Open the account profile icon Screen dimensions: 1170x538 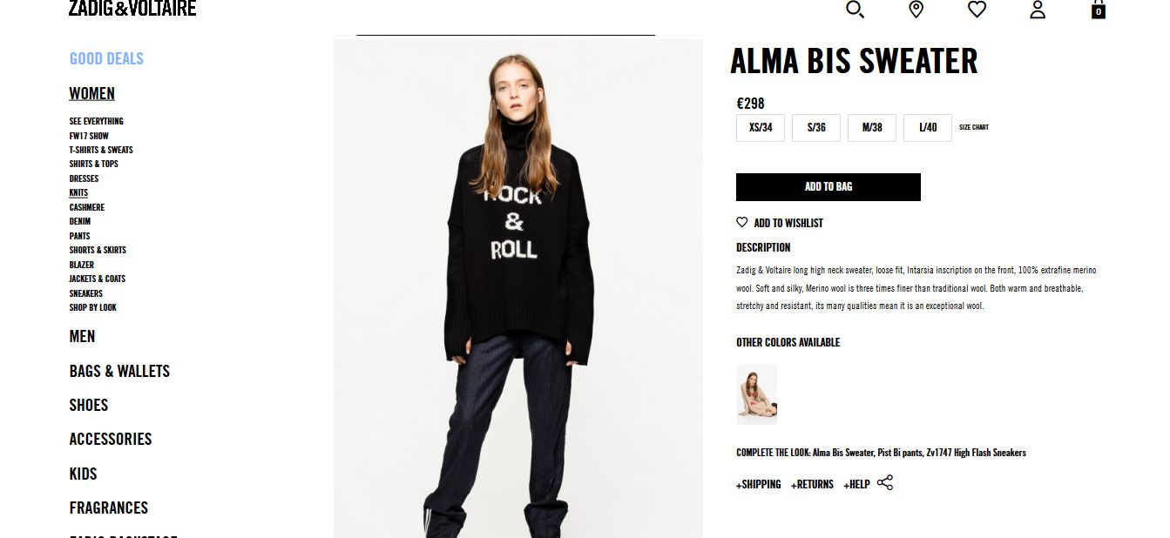point(1037,10)
